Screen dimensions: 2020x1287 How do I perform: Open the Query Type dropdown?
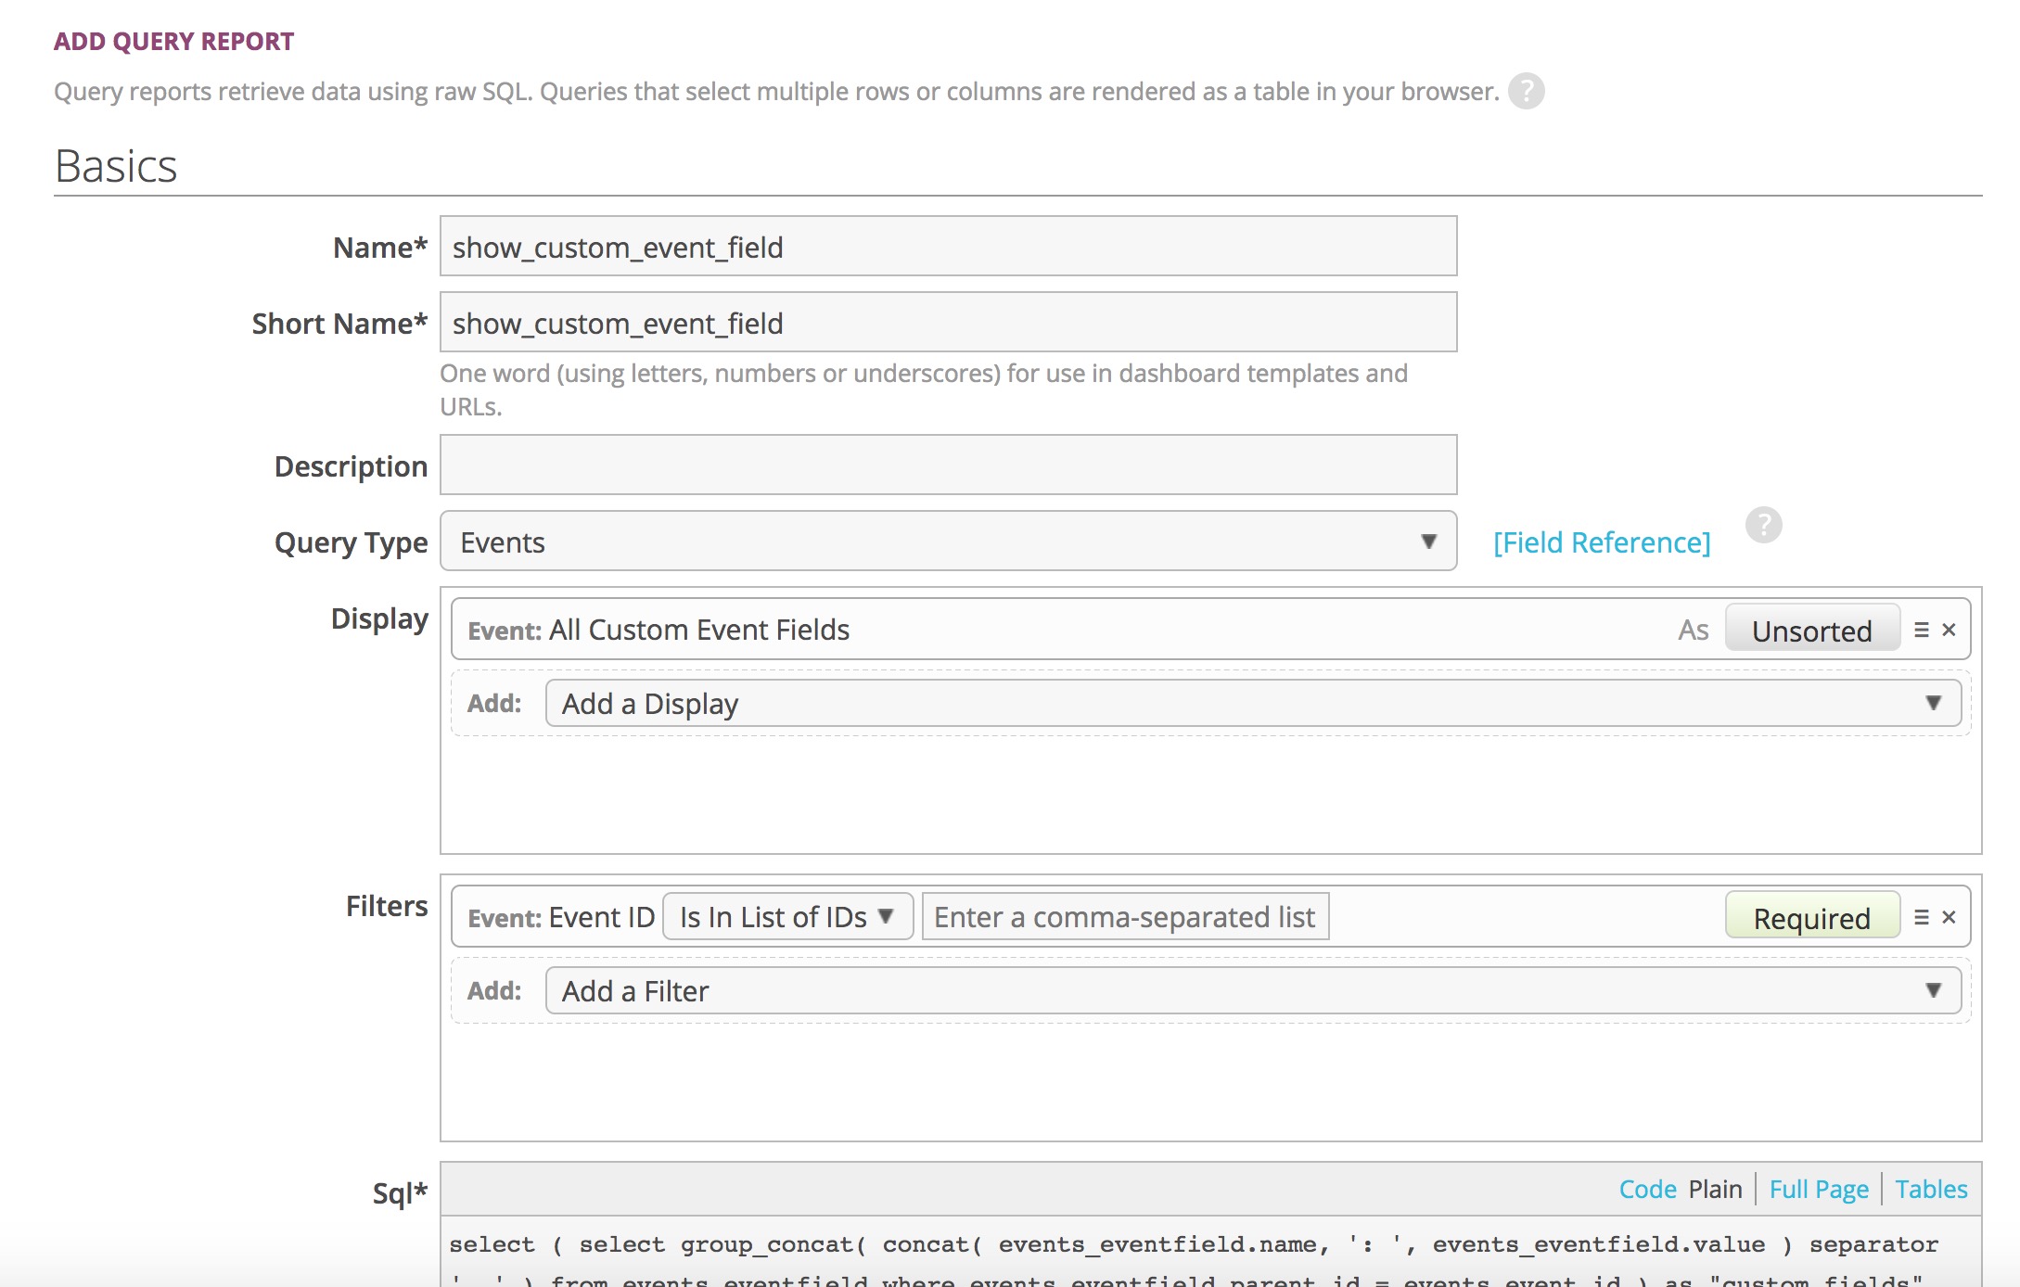click(948, 542)
